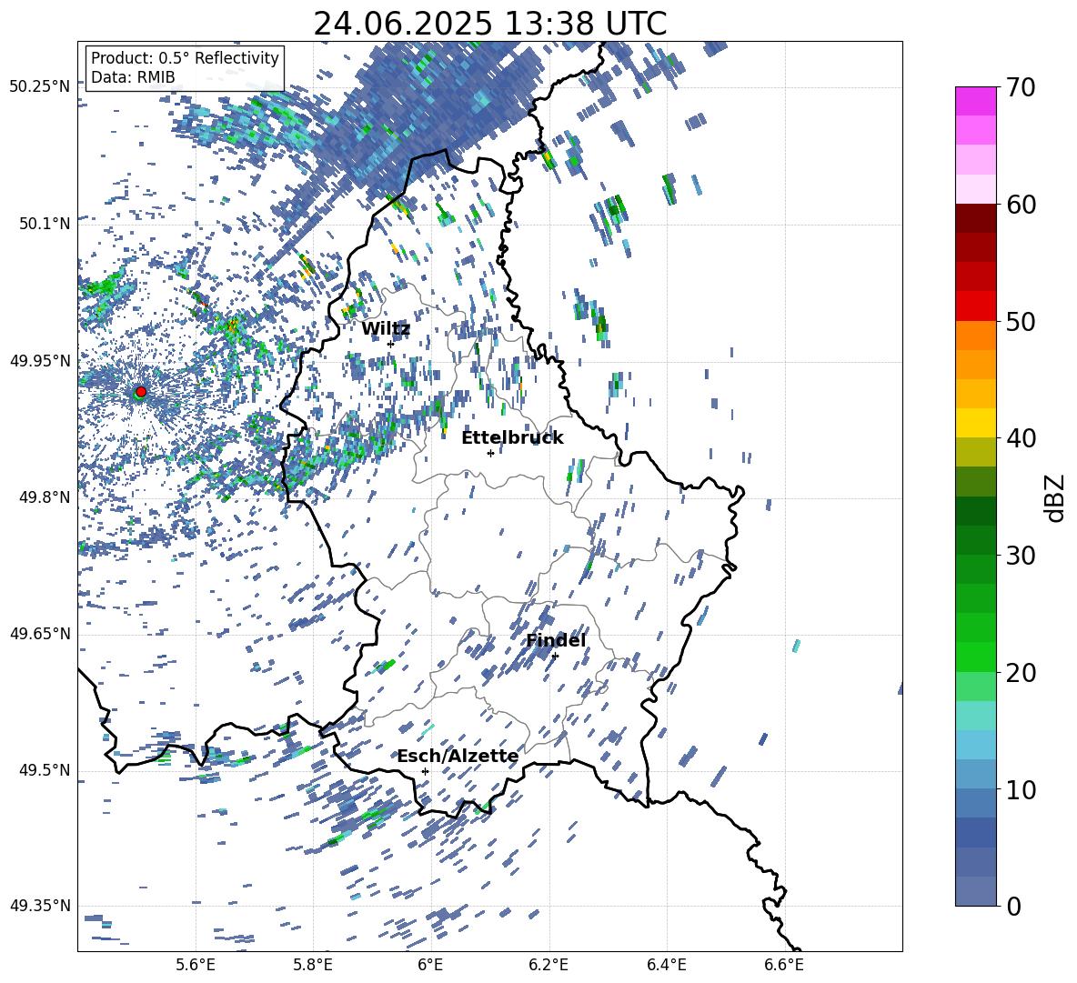Click the bright red colorbar band just above 50 dBZ
Screen dimensions: 1077x983
(975, 306)
